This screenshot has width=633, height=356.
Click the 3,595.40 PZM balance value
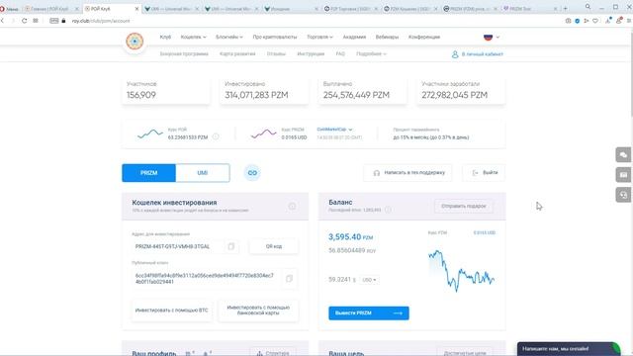pyautogui.click(x=350, y=237)
